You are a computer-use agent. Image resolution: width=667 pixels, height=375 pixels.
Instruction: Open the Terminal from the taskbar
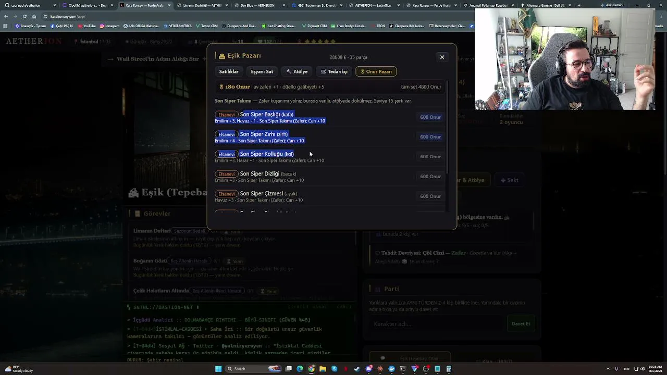(403, 369)
